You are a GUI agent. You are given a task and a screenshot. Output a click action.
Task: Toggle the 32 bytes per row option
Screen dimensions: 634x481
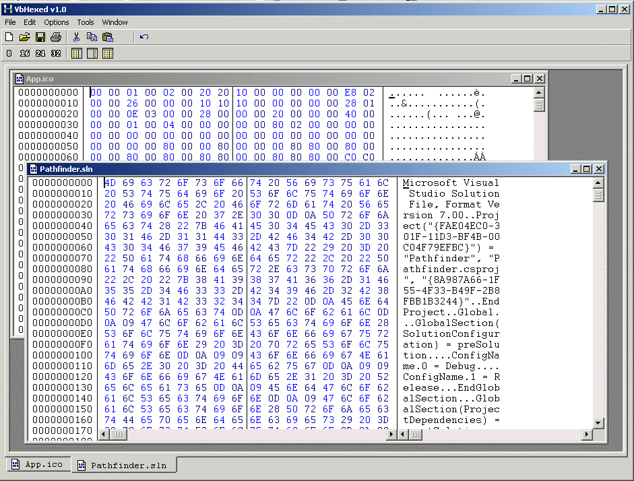pyautogui.click(x=56, y=53)
